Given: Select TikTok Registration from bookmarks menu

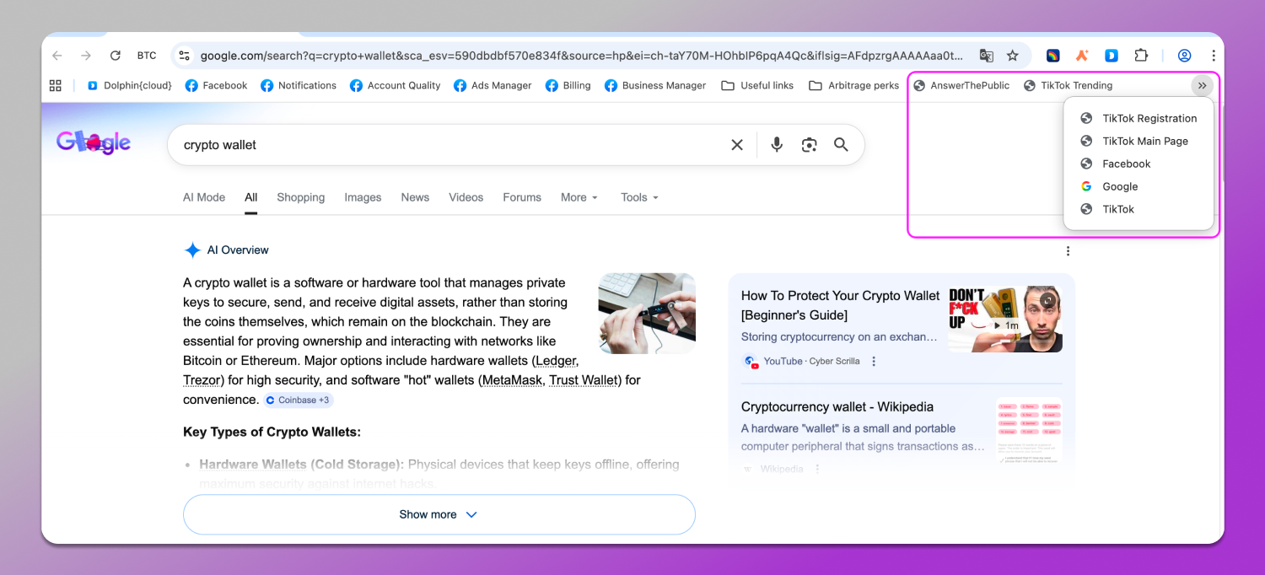Looking at the screenshot, I should point(1149,119).
